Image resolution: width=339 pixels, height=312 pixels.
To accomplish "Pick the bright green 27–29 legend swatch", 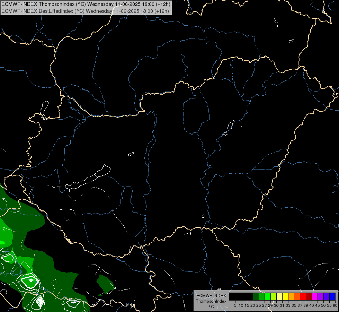I will [268, 296].
